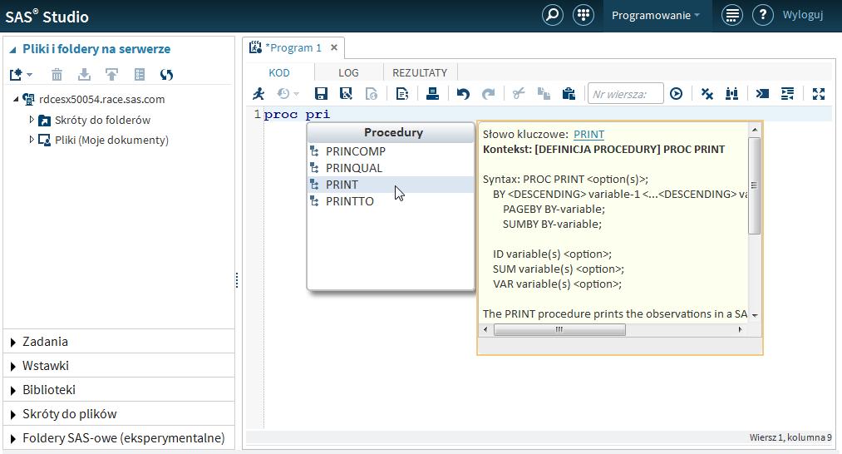The image size is (842, 454).
Task: Click the Wyloguj sign-out link
Action: (x=803, y=15)
